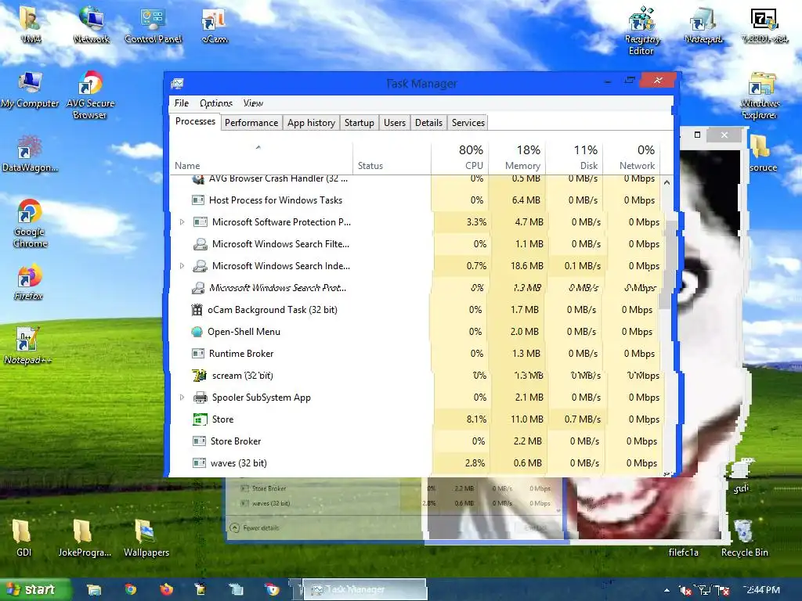
Task: Open File menu in Task Manager
Action: tap(182, 103)
